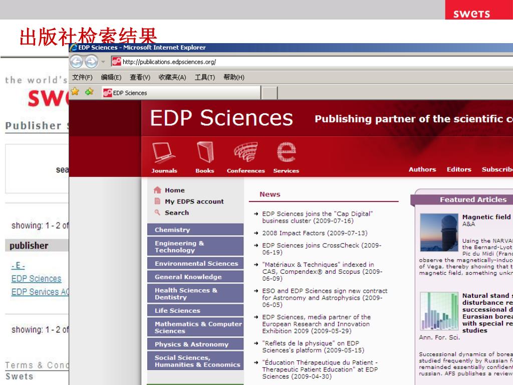Select the EDP Sciences browser tab
513x385 pixels.
[x=181, y=93]
